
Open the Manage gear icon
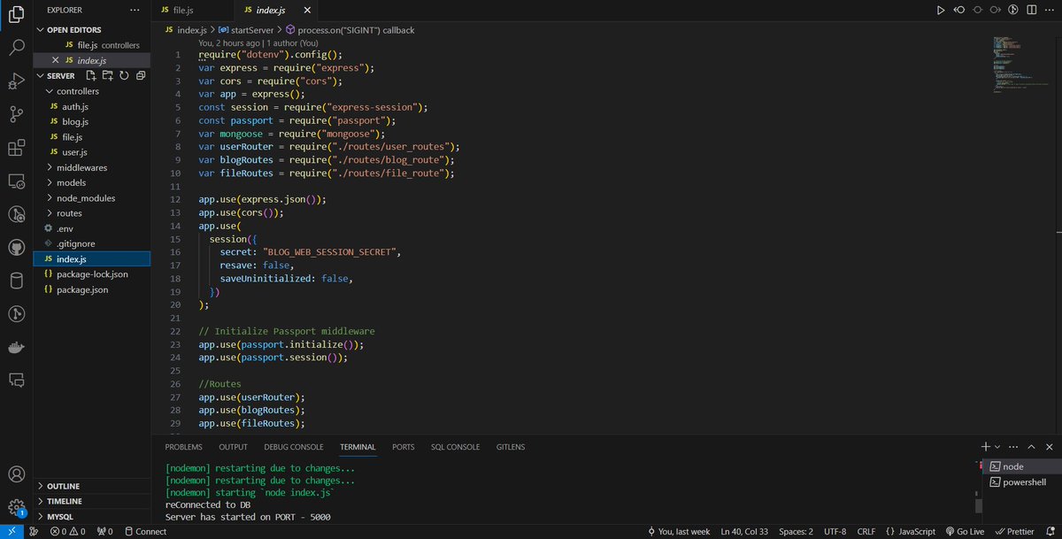pyautogui.click(x=16, y=508)
